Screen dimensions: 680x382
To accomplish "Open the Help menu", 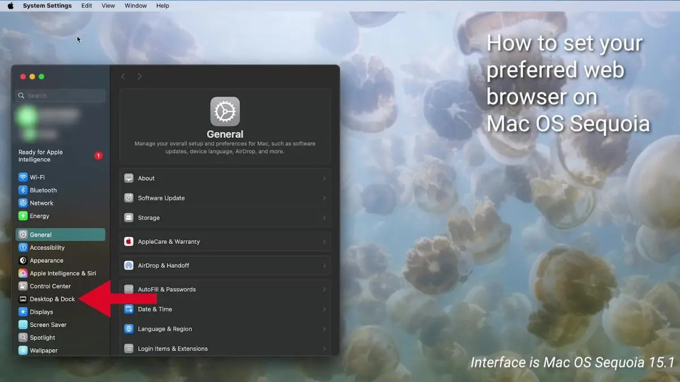I will point(163,6).
